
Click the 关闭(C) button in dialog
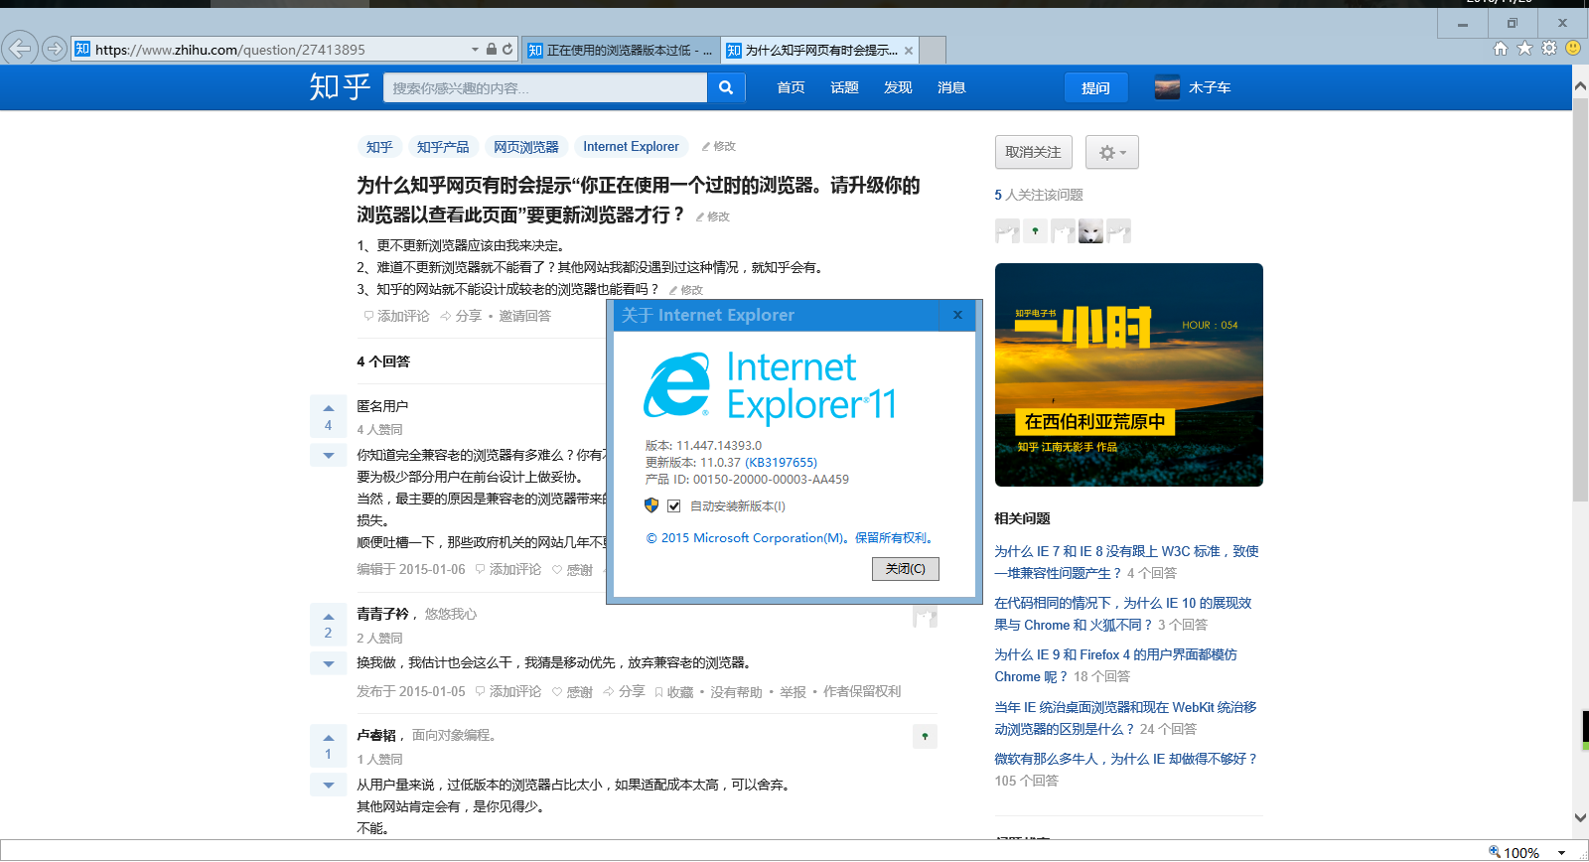[906, 569]
